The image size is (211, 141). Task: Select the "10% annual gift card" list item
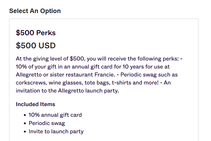55,115
